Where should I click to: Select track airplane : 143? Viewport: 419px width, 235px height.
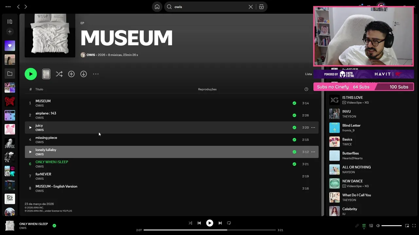tap(172, 115)
